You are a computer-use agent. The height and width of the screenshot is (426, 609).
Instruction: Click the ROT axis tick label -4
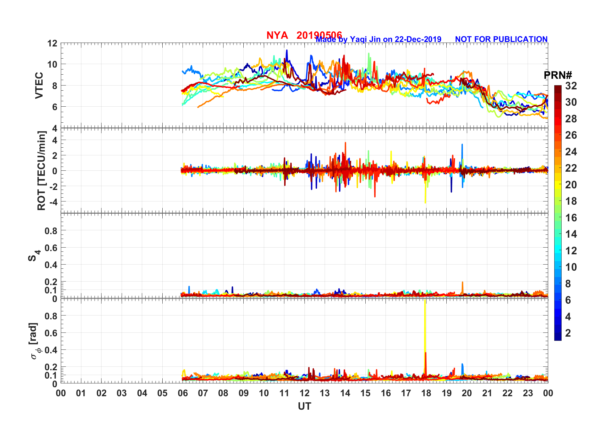click(x=53, y=201)
